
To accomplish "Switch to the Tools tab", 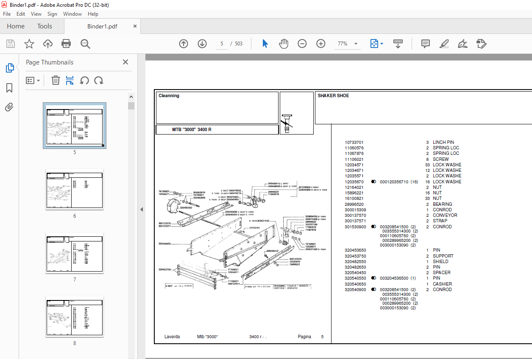I will coord(45,26).
